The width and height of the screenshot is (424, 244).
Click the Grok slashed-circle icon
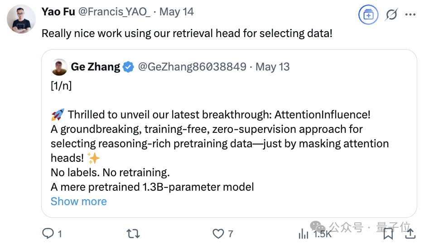tap(391, 14)
